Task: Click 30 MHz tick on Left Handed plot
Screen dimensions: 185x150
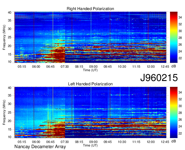Action: (10, 104)
